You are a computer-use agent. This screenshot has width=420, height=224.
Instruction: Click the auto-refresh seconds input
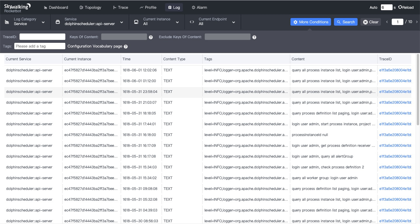386,7
